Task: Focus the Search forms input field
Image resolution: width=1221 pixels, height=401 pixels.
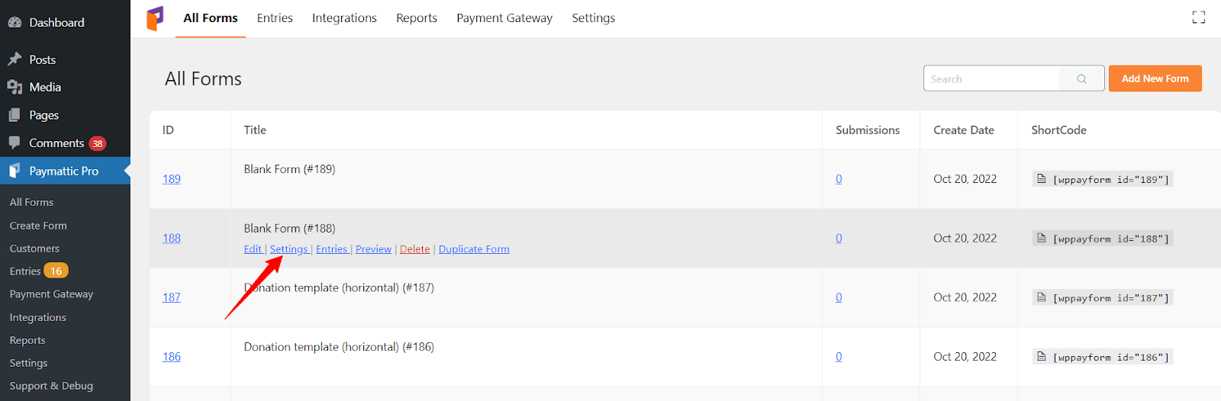Action: (992, 79)
